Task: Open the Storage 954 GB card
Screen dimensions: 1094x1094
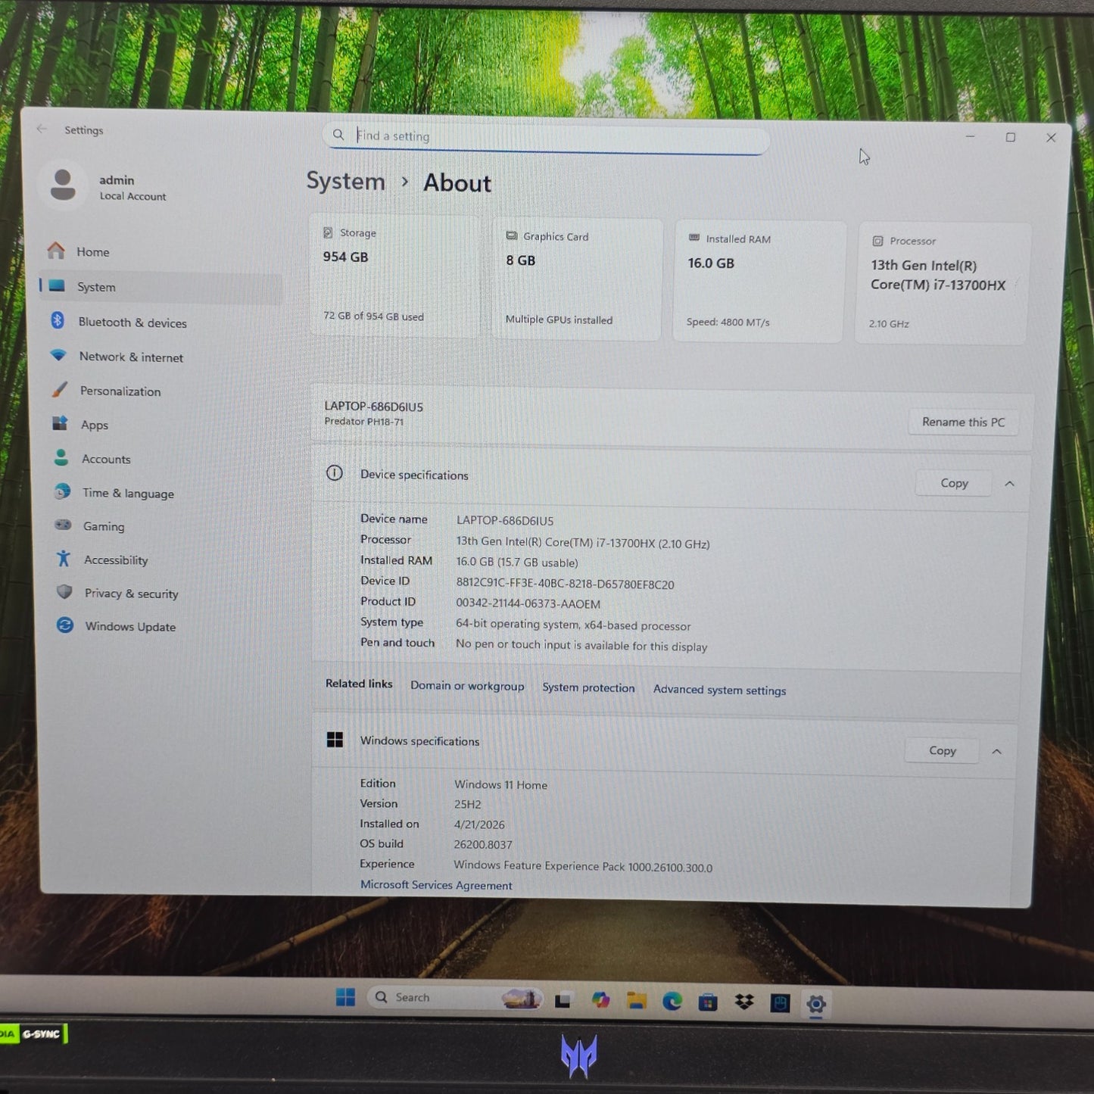Action: pyautogui.click(x=394, y=276)
